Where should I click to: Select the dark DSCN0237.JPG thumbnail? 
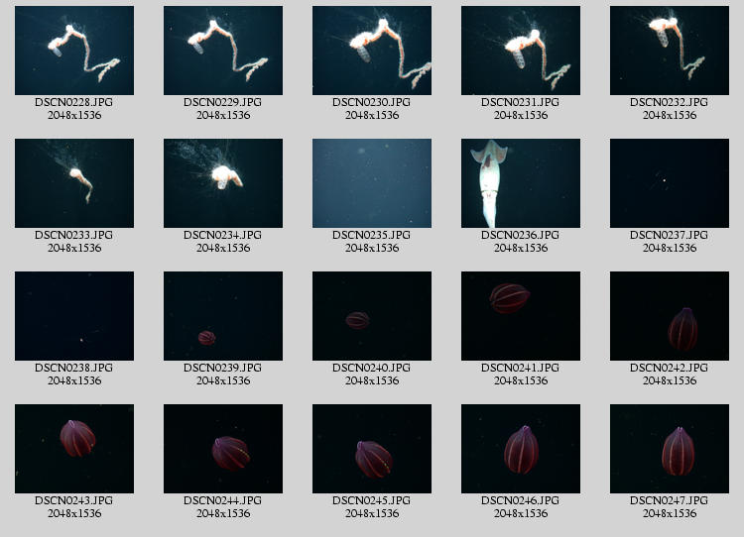670,183
